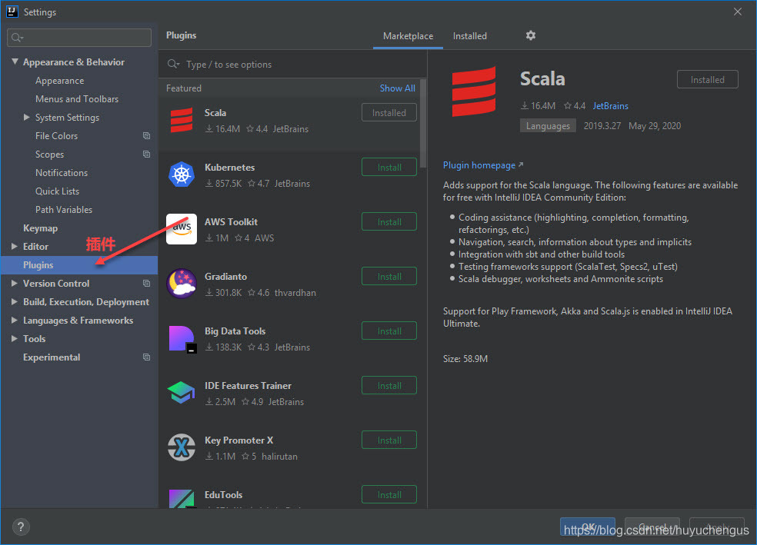Screen dimensions: 757x545
Task: Click Installed button in Scala details header
Action: click(x=707, y=80)
